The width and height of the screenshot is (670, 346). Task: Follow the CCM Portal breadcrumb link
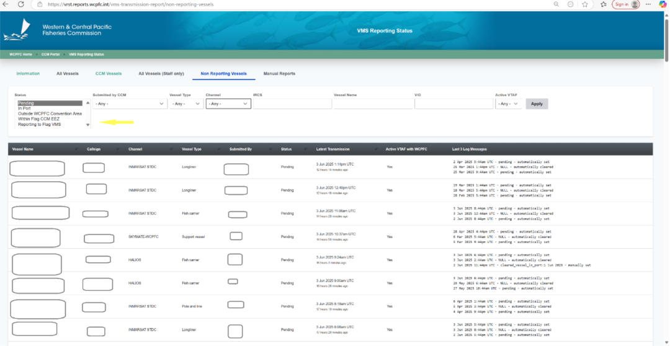coord(50,55)
